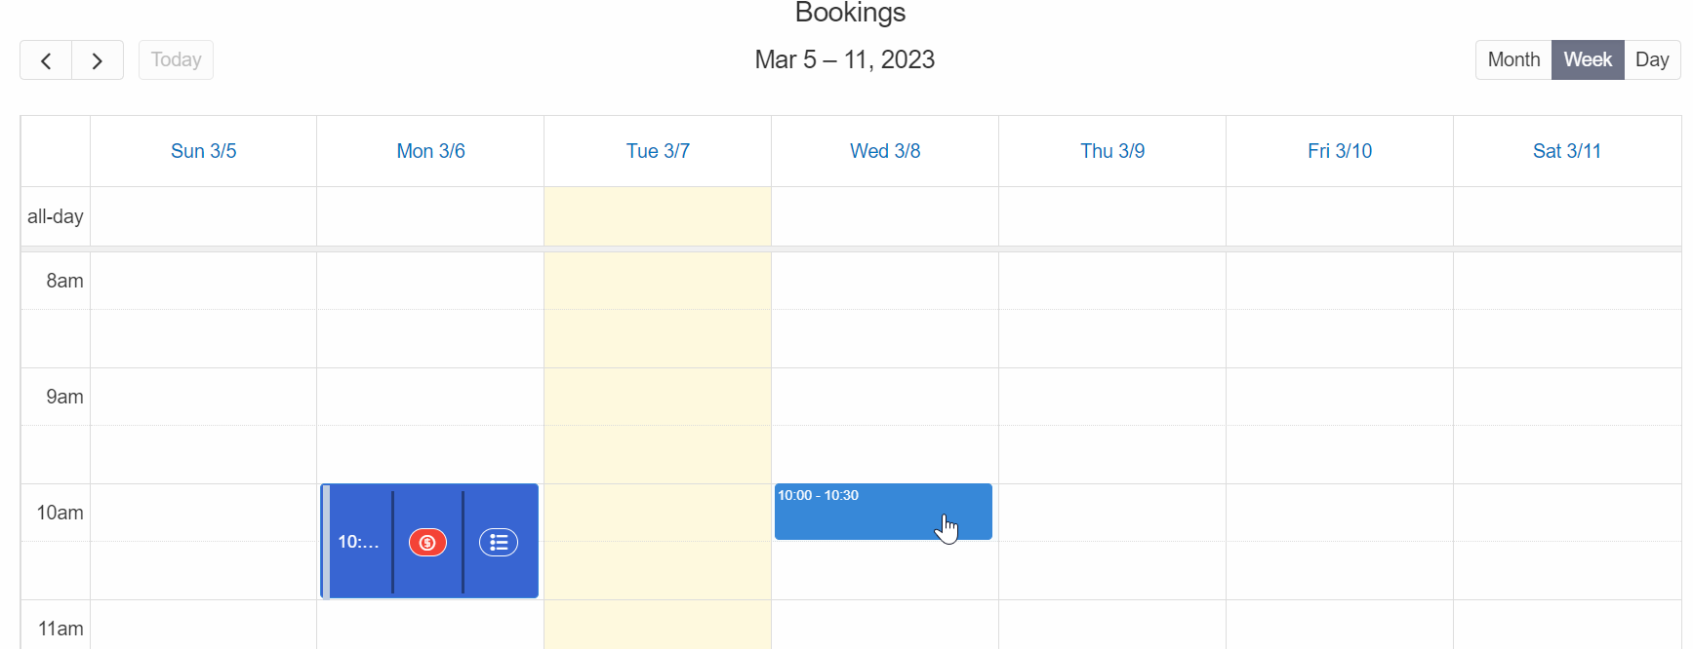Viewport: 1693px width, 649px height.
Task: Open Tue 3/7 day header link
Action: tap(658, 151)
